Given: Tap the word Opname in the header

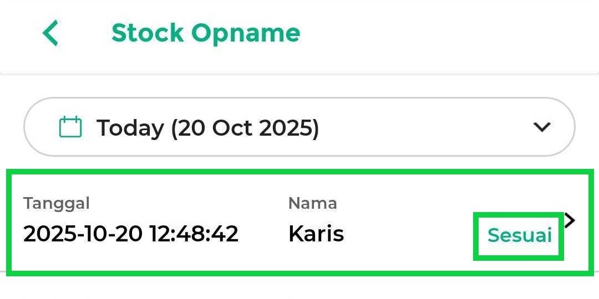Looking at the screenshot, I should pos(246,33).
